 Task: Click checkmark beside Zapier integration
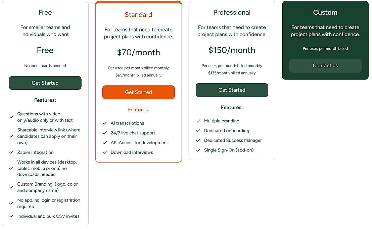11,152
